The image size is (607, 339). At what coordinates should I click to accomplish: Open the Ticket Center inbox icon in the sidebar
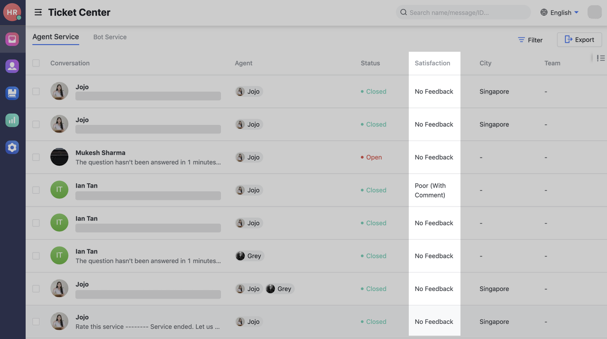coord(12,39)
